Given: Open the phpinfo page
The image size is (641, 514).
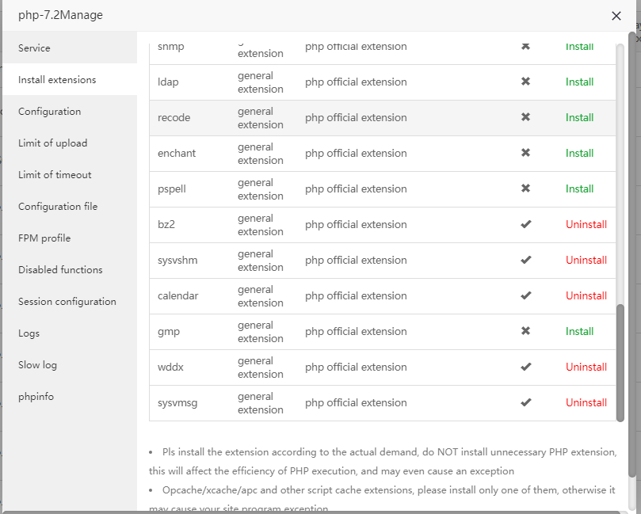Looking at the screenshot, I should coord(36,397).
